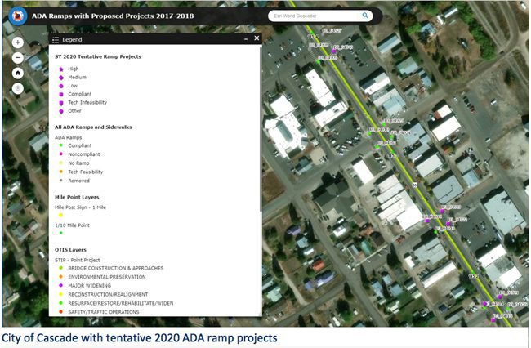Click the Legend panel list icon
This screenshot has height=348, width=531.
coord(56,39)
